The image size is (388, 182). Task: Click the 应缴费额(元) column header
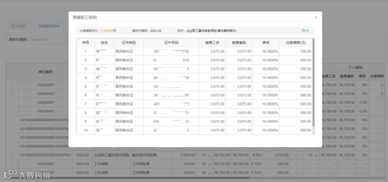296,43
